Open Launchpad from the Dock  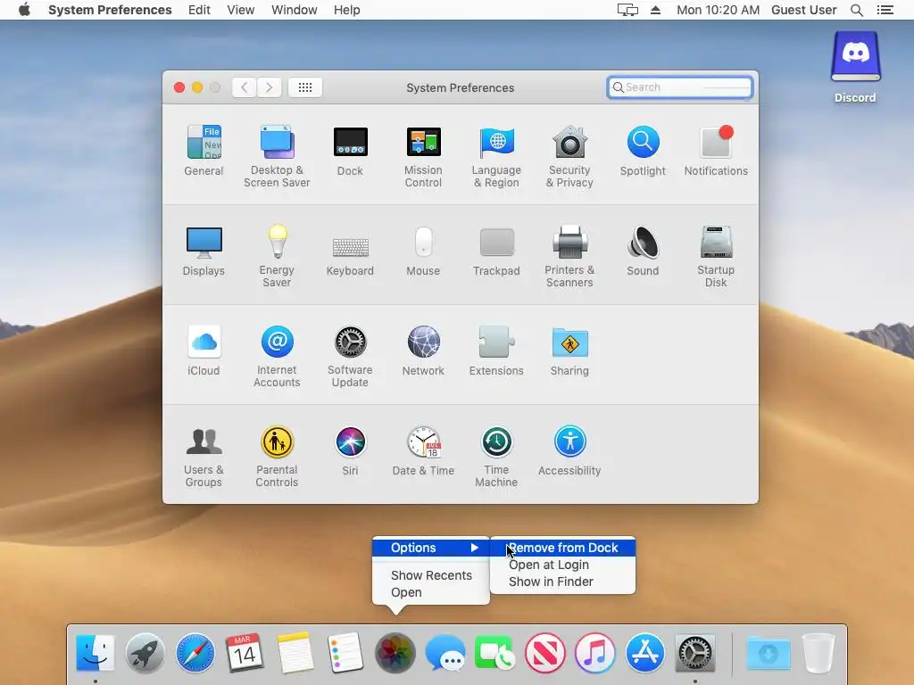(145, 653)
